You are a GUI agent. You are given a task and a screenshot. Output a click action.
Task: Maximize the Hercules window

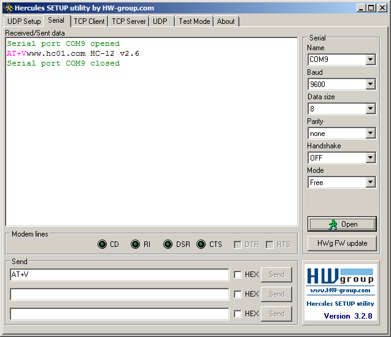point(371,8)
